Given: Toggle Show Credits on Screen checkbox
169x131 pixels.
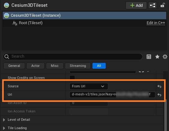Looking at the screenshot, I should point(72,78).
